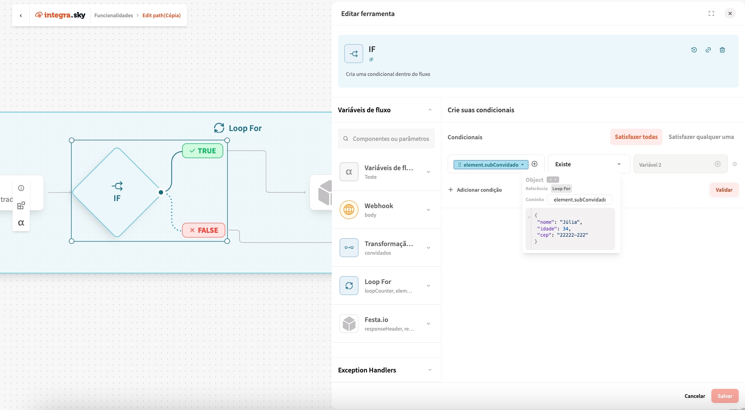Select the Satisfazer qualquer uma option
The width and height of the screenshot is (745, 410).
(x=701, y=137)
